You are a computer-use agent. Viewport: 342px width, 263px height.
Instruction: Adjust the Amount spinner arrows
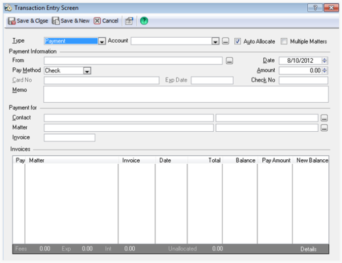pos(324,71)
